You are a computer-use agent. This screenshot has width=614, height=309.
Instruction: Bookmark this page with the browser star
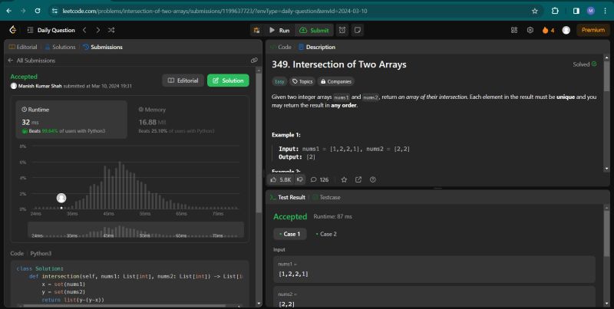534,11
